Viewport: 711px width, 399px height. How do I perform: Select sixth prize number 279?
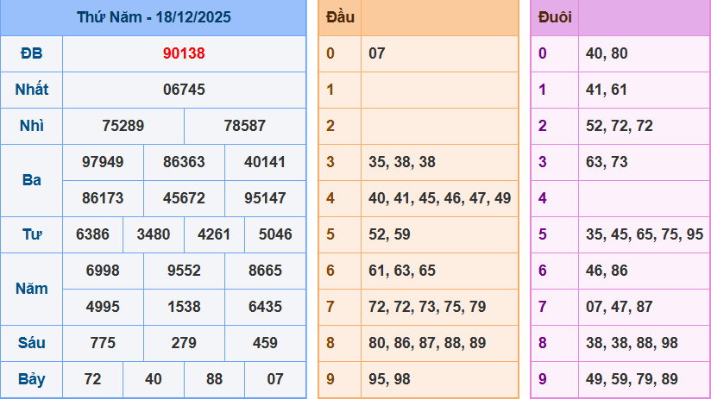[x=184, y=343]
